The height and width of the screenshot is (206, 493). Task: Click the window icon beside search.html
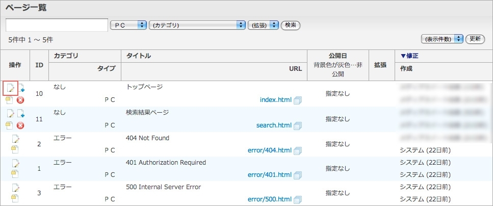pyautogui.click(x=297, y=125)
